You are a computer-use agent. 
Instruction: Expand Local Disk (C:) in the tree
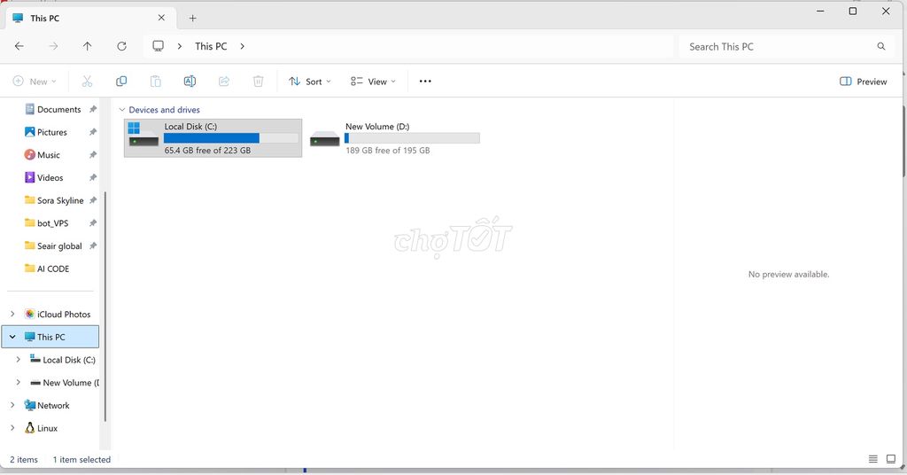(18, 360)
